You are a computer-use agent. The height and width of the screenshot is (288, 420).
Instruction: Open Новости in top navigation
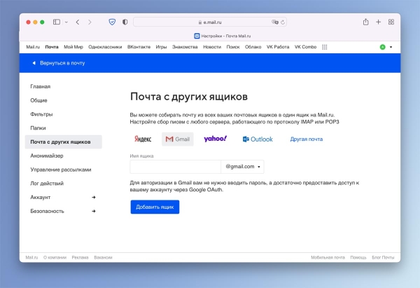tap(212, 47)
